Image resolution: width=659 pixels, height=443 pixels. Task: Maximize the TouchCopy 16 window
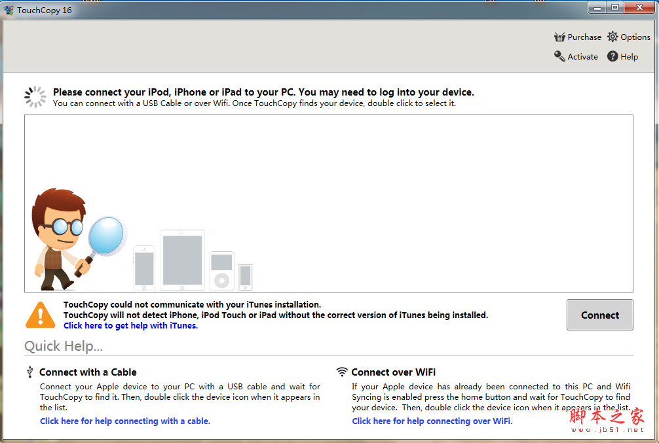pyautogui.click(x=615, y=7)
